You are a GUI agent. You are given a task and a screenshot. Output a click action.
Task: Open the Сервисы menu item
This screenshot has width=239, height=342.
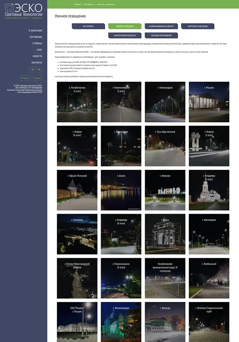click(x=37, y=43)
